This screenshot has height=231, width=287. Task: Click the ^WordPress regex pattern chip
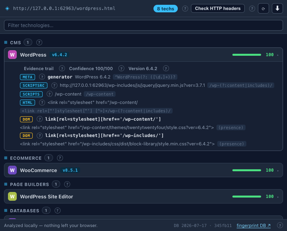(x=145, y=77)
